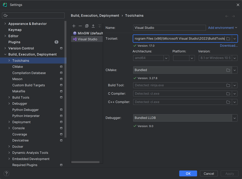242x179 pixels.
Task: Click Build, Execution, Deployment breadcrumb
Action: (95, 16)
